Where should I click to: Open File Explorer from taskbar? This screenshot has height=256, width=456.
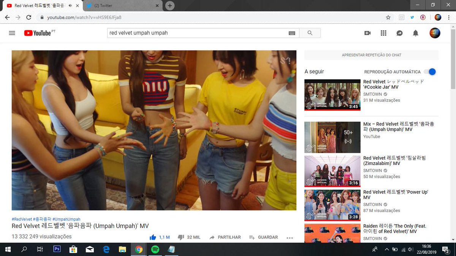[122, 250]
